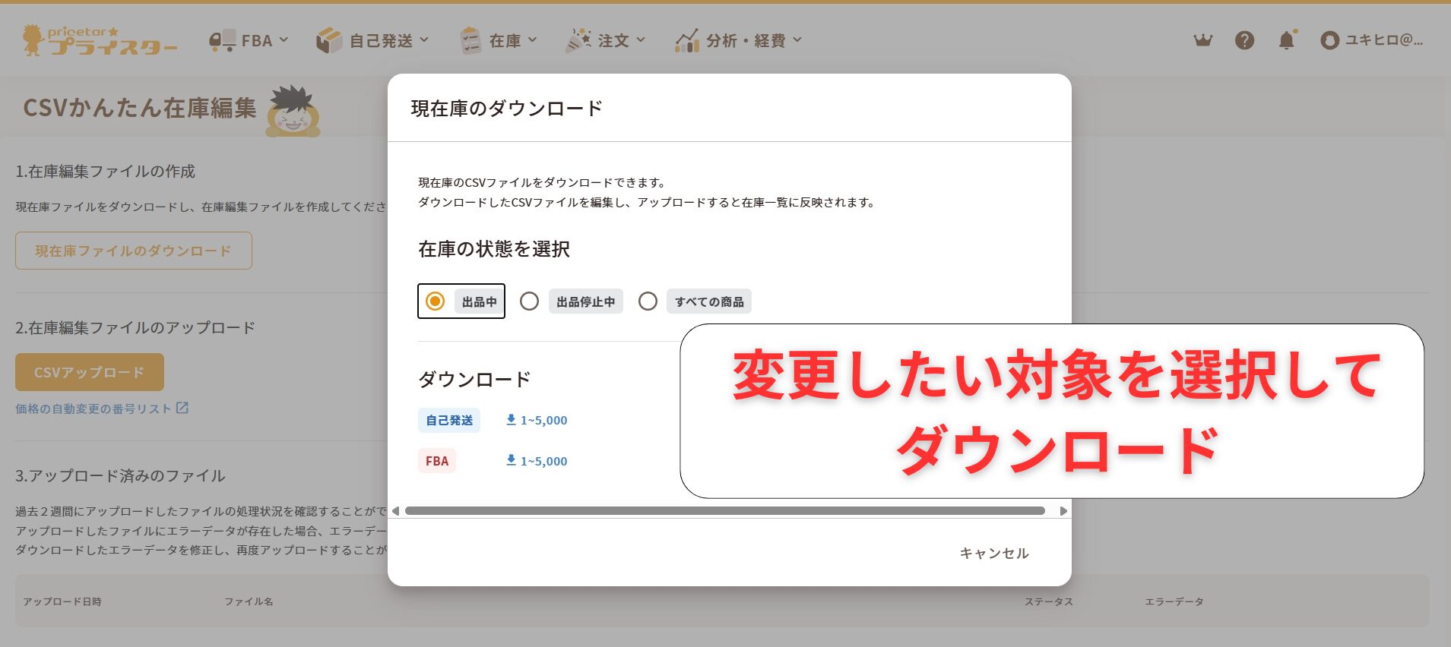
Task: Click the Pricetar logo icon
Action: click(33, 40)
